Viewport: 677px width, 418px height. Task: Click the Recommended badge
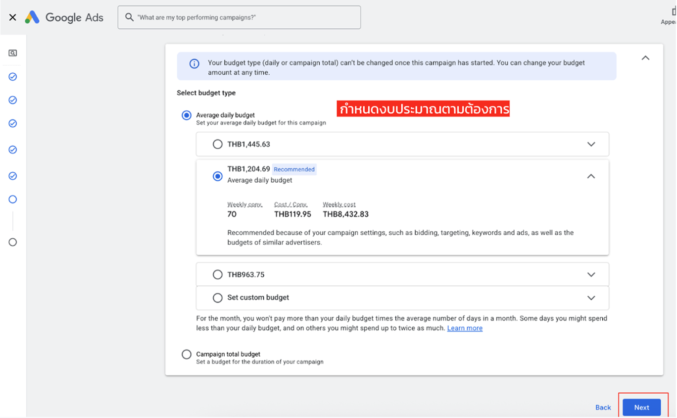pyautogui.click(x=294, y=169)
